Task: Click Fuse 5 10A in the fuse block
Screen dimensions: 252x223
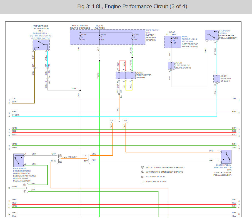Action: (135, 37)
